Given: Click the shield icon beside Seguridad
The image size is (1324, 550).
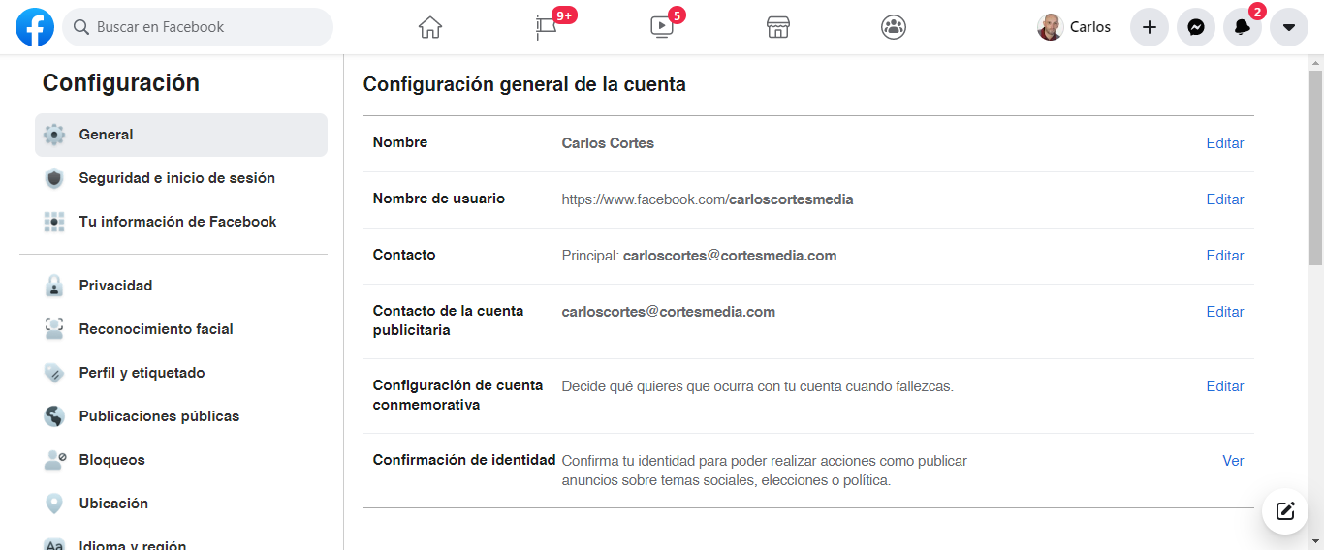Looking at the screenshot, I should point(54,178).
